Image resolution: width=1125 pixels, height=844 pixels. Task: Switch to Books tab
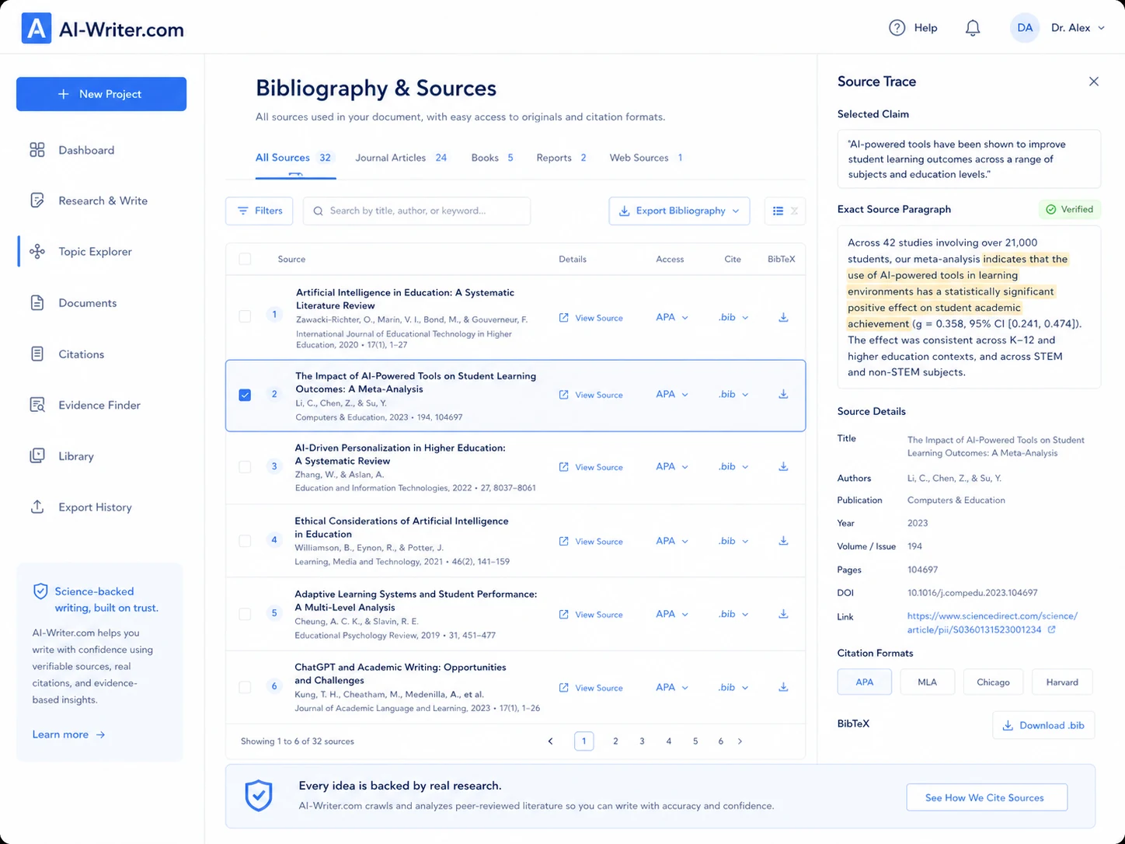[493, 158]
